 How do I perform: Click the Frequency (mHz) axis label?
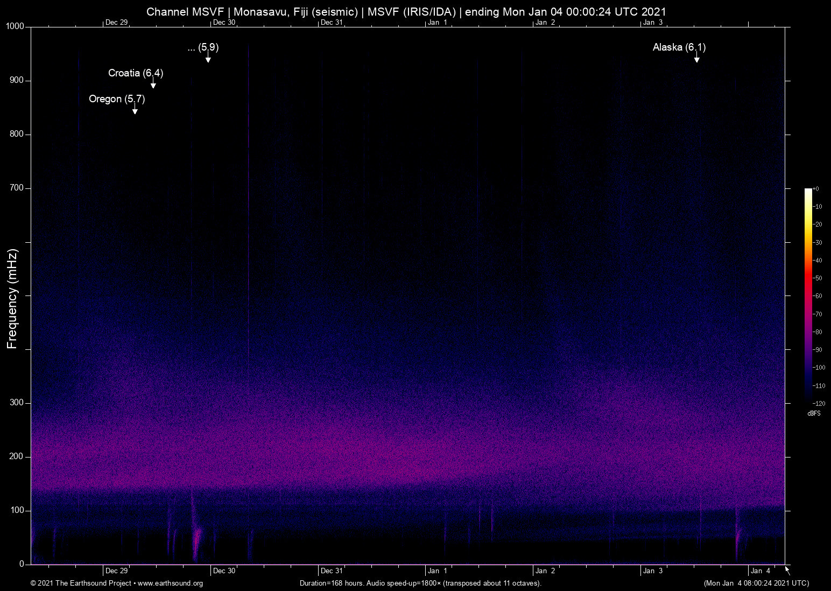(12, 299)
